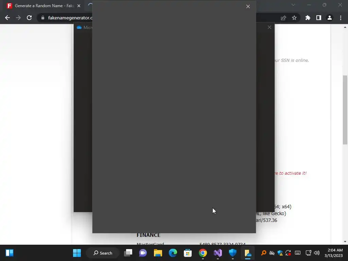Open Windows Security tray warning icon
348x261 pixels.
280,253
